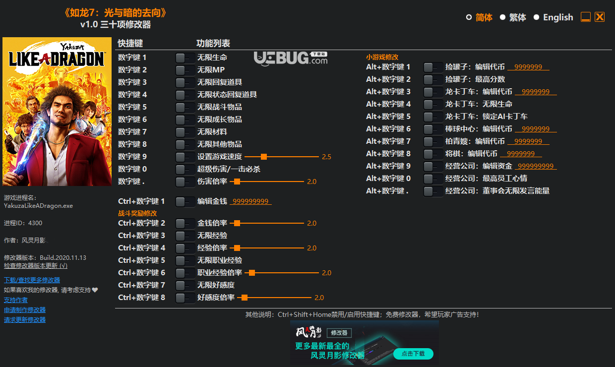615x367 pixels.
Task: Enable 无限回复道具 toggle
Action: 185,82
